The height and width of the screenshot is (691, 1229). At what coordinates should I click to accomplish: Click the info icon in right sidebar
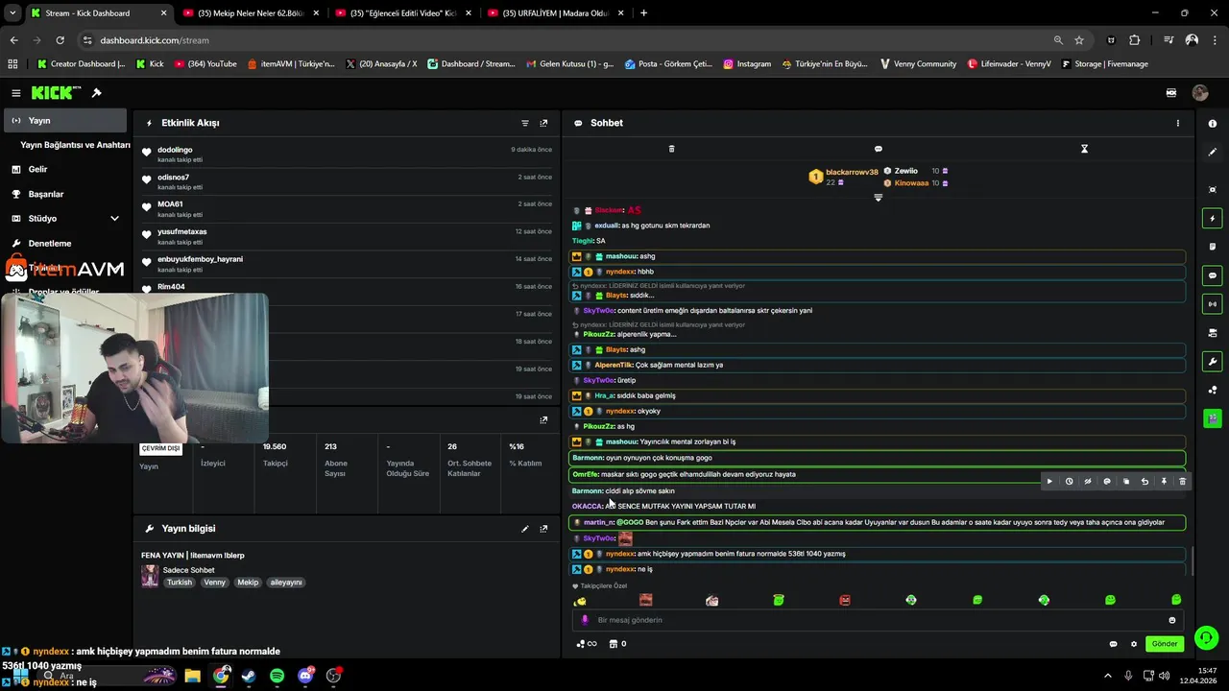click(1213, 124)
